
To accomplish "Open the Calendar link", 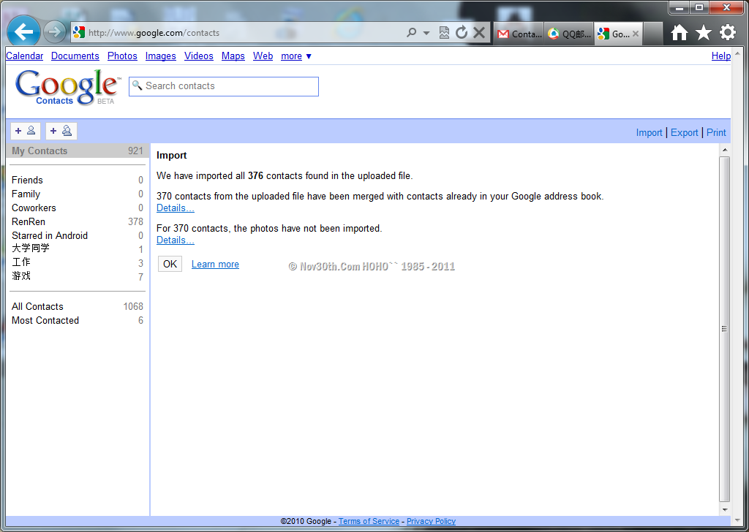I will click(x=24, y=56).
